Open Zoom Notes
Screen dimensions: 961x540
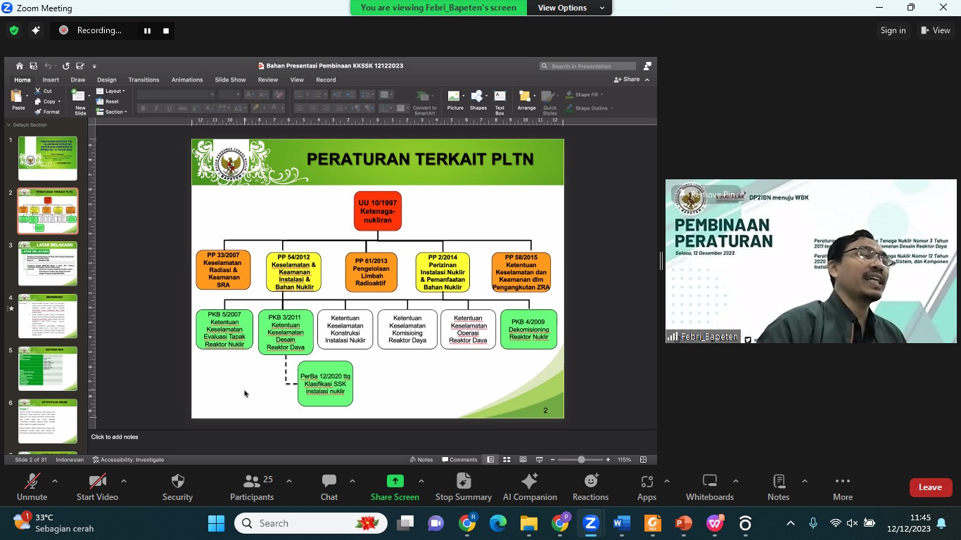coord(778,487)
